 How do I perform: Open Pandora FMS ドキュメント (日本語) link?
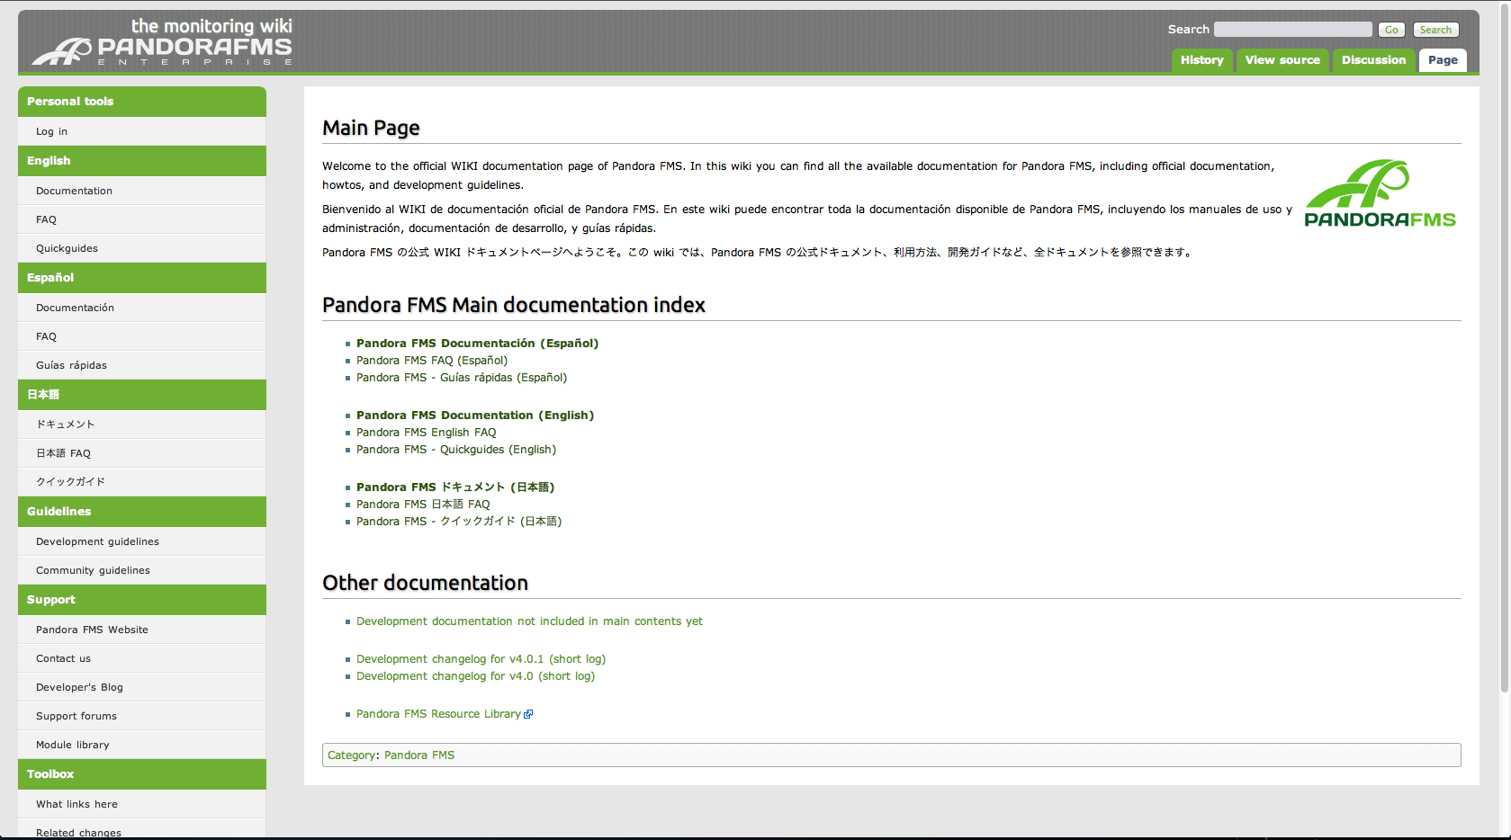[455, 487]
